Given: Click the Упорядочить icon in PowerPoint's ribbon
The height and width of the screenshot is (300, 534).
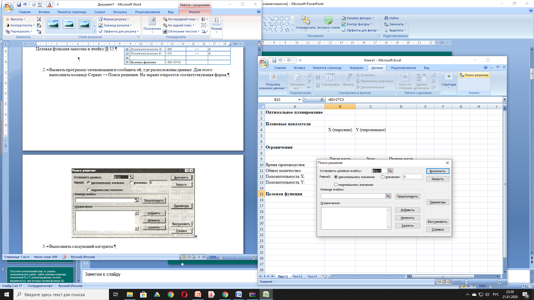Looking at the screenshot, I should click(306, 20).
